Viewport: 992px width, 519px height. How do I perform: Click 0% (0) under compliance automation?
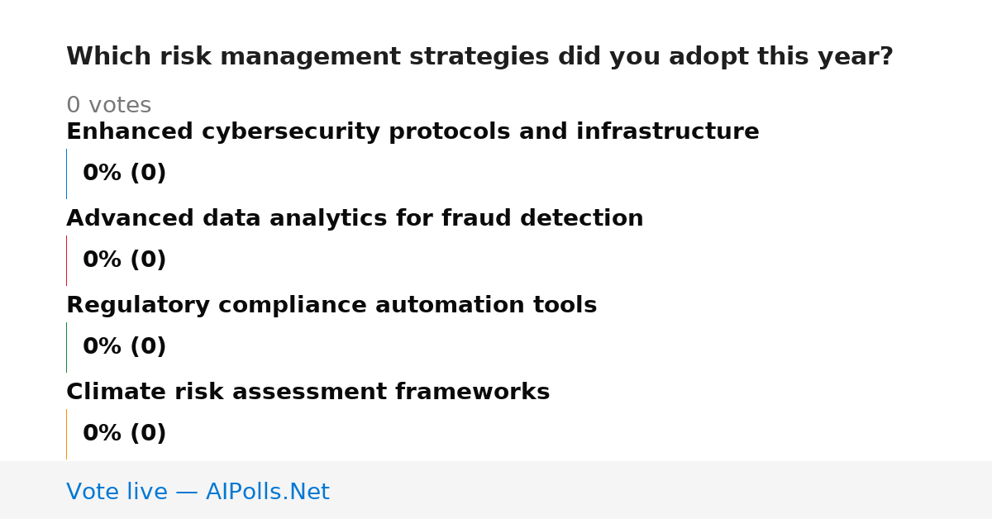[x=125, y=347]
